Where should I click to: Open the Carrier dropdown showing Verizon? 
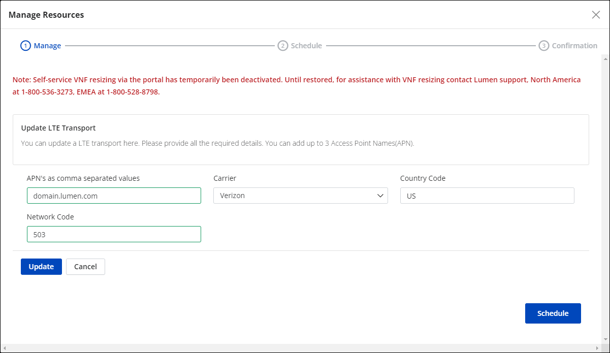(301, 196)
